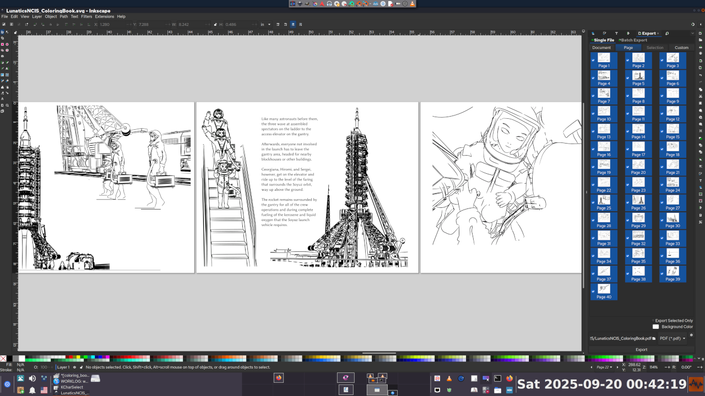Select the Text tool in toolbox

pos(7,68)
